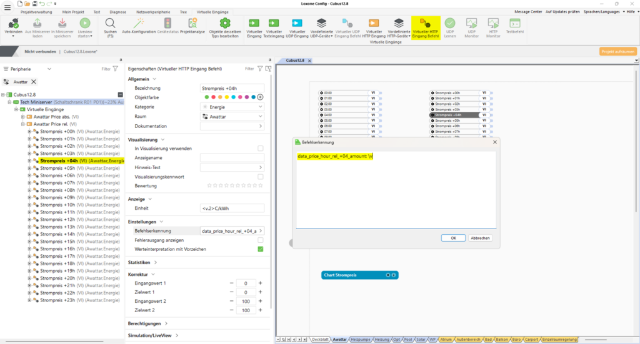Select the Virtueller UDP Eingang icon

297,23
